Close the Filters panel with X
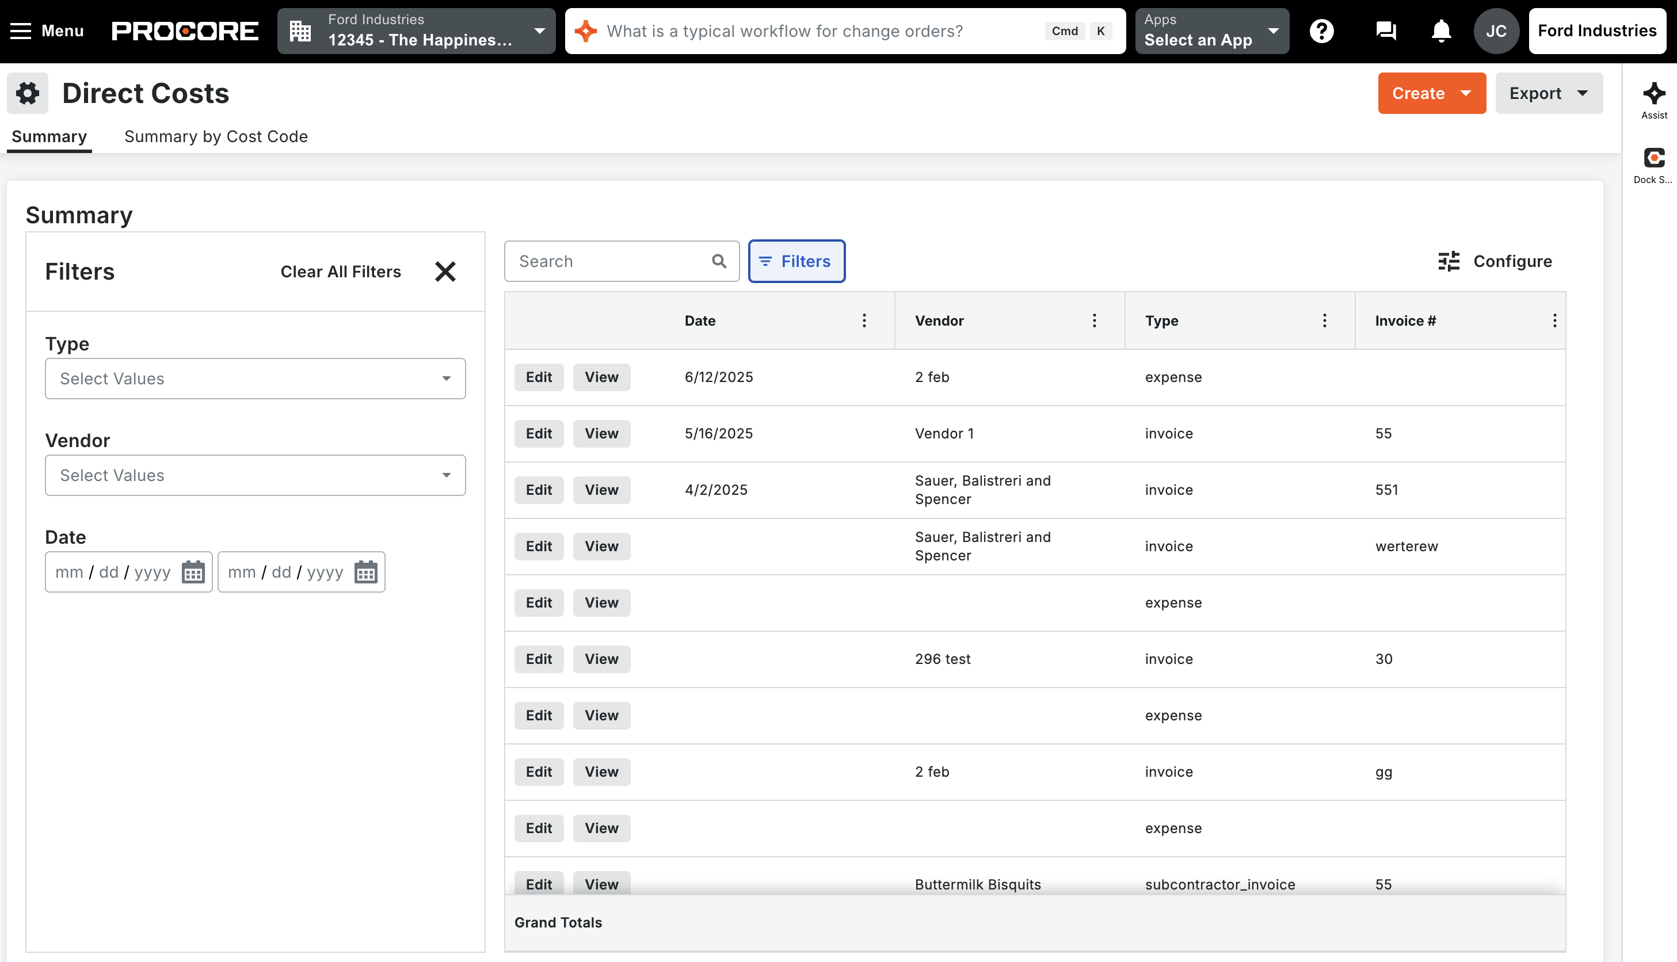 445,272
